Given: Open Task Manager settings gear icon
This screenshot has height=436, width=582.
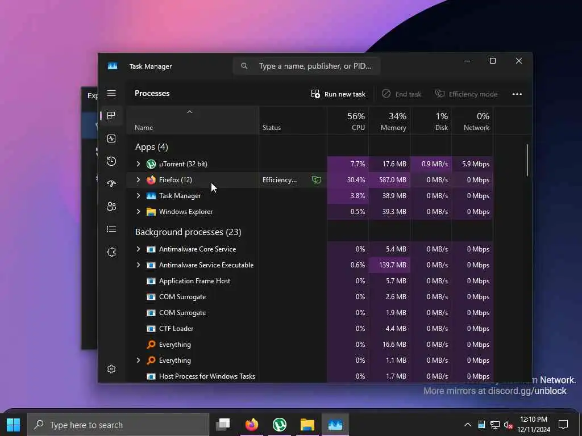Looking at the screenshot, I should [111, 369].
